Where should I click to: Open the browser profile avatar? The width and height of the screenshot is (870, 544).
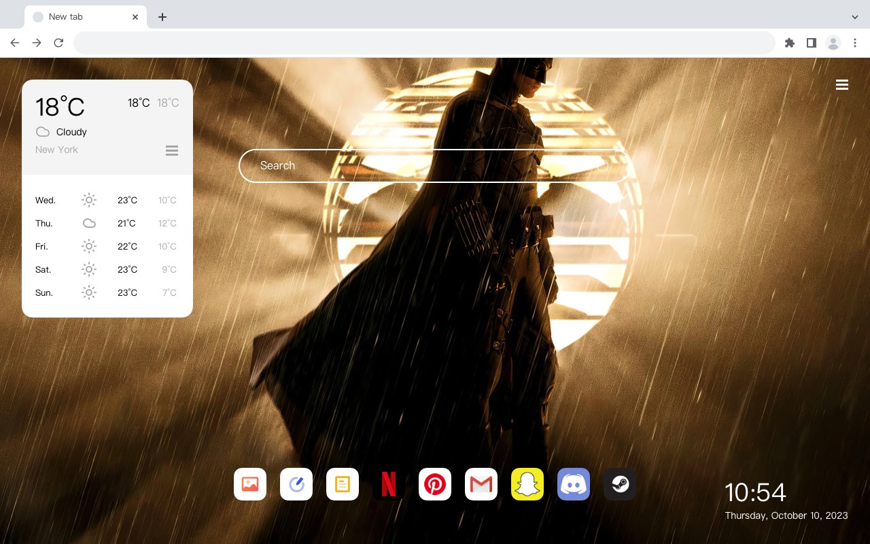click(x=833, y=43)
